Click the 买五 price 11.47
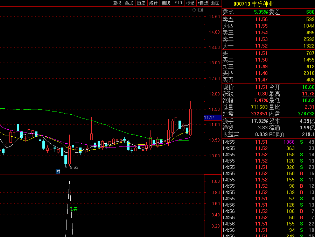 (261, 80)
